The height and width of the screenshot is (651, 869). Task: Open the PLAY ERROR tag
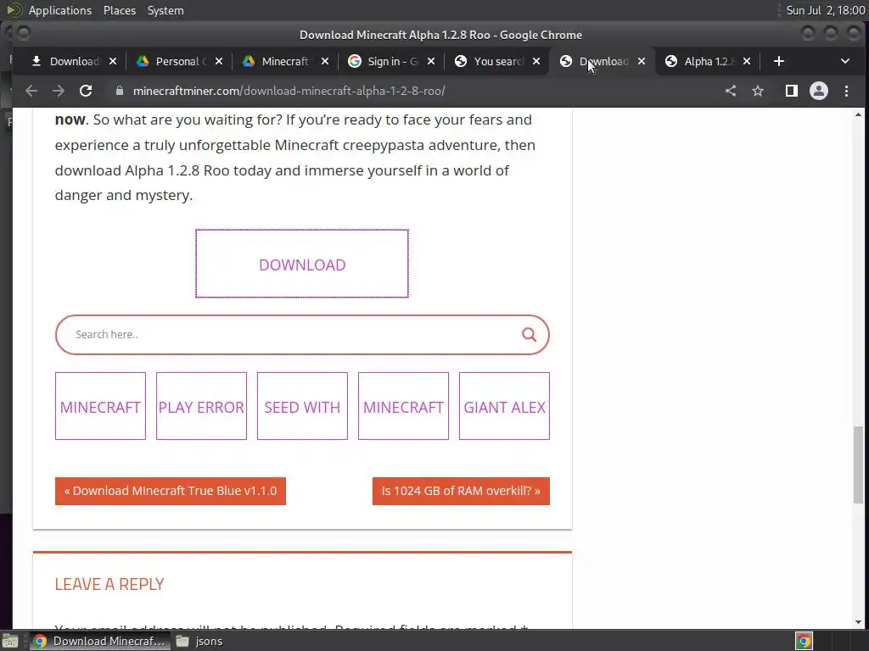tap(201, 406)
